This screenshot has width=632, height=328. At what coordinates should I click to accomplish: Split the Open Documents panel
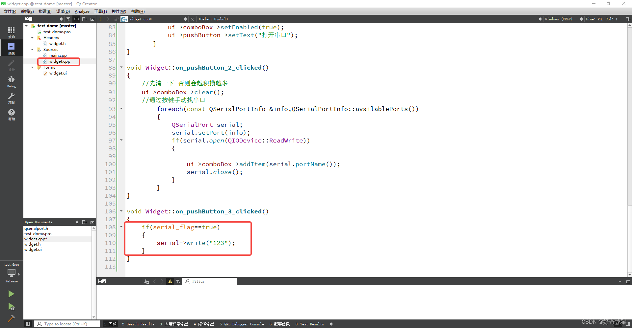pyautogui.click(x=85, y=222)
